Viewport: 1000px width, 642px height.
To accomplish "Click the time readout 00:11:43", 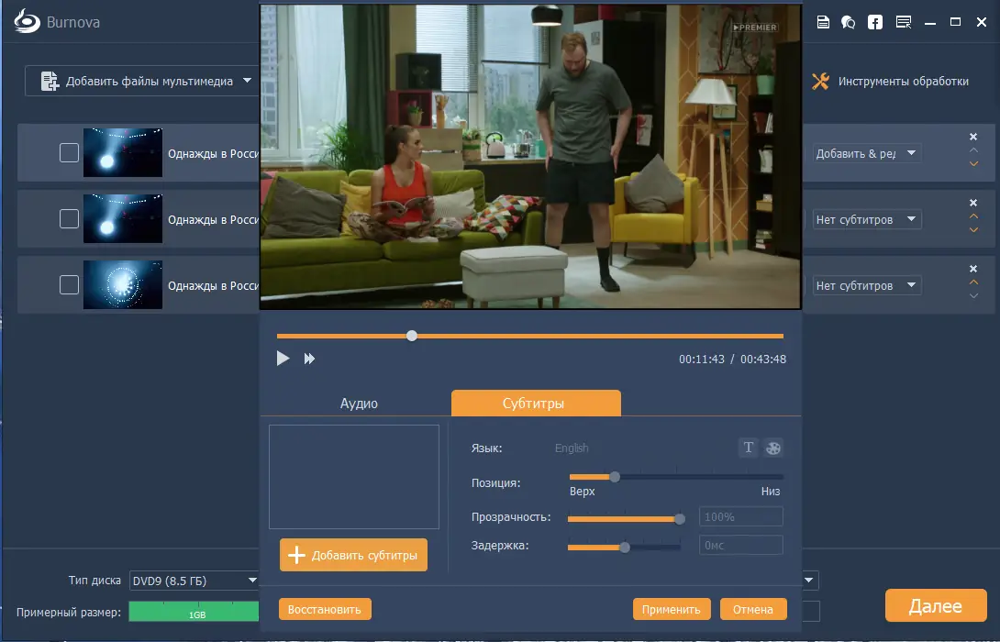I will tap(702, 359).
